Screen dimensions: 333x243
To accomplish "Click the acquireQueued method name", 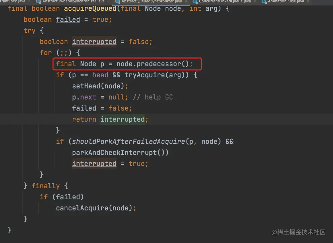I will pyautogui.click(x=90, y=9).
